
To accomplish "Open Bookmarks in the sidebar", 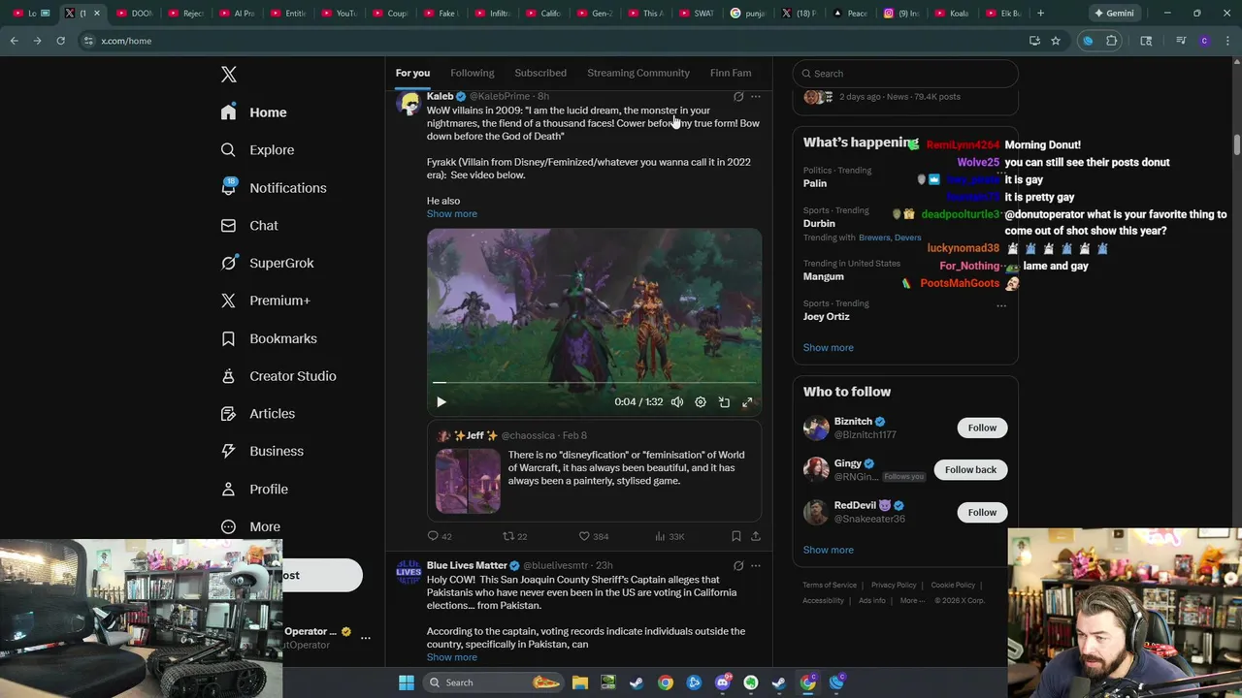I will click(268, 338).
